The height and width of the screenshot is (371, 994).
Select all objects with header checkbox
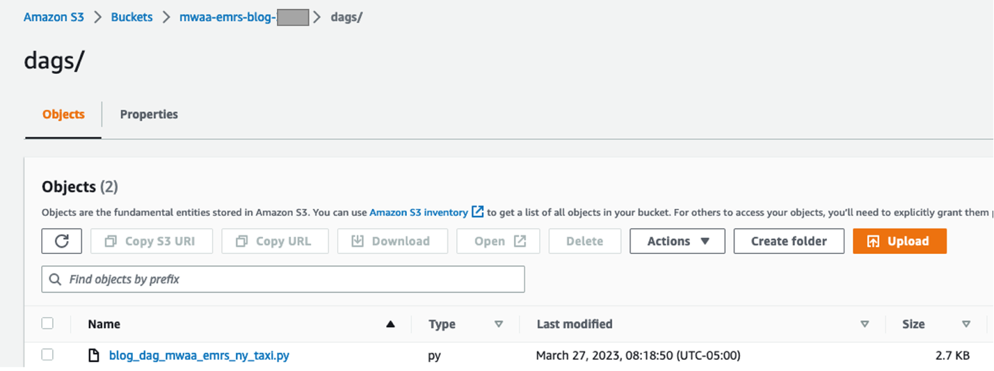47,323
